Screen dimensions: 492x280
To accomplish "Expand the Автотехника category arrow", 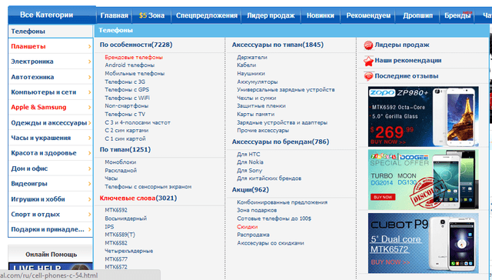I will click(x=89, y=77).
